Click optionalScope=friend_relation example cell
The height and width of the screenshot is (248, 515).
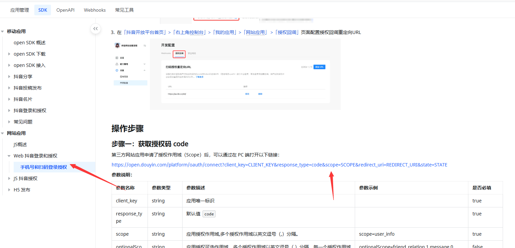coord(411,244)
